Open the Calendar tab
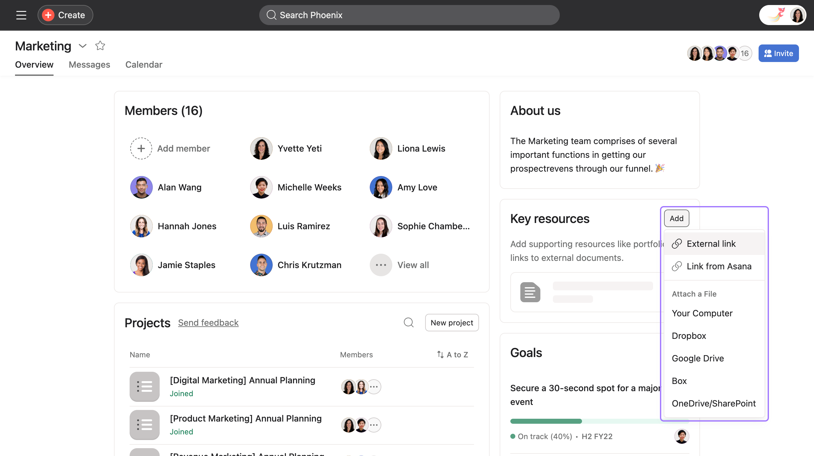Image resolution: width=814 pixels, height=456 pixels. pos(143,65)
